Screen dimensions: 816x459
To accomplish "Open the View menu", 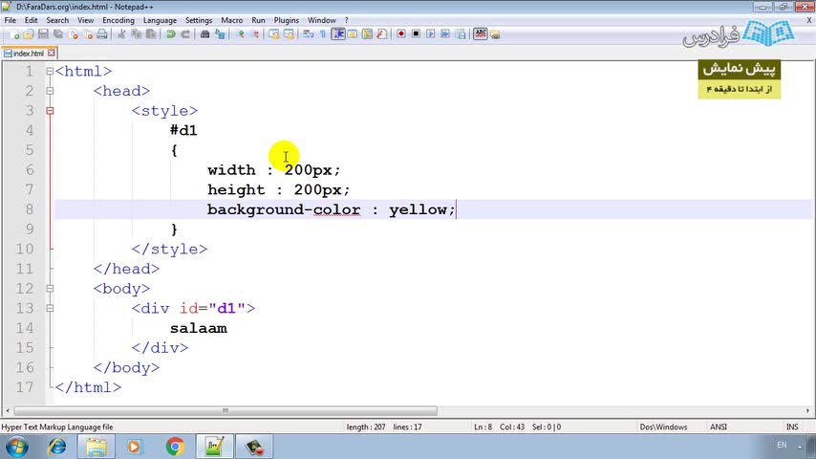I will click(x=85, y=20).
